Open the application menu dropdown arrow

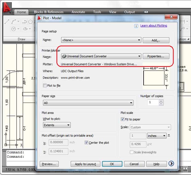(x=10, y=13)
